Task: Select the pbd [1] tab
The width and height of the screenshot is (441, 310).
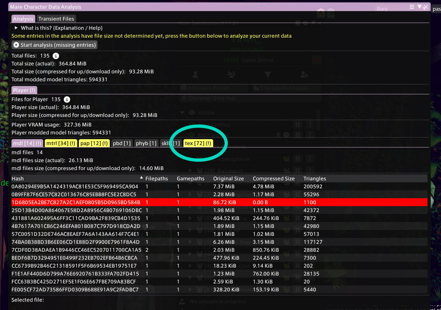Action: tap(122, 143)
